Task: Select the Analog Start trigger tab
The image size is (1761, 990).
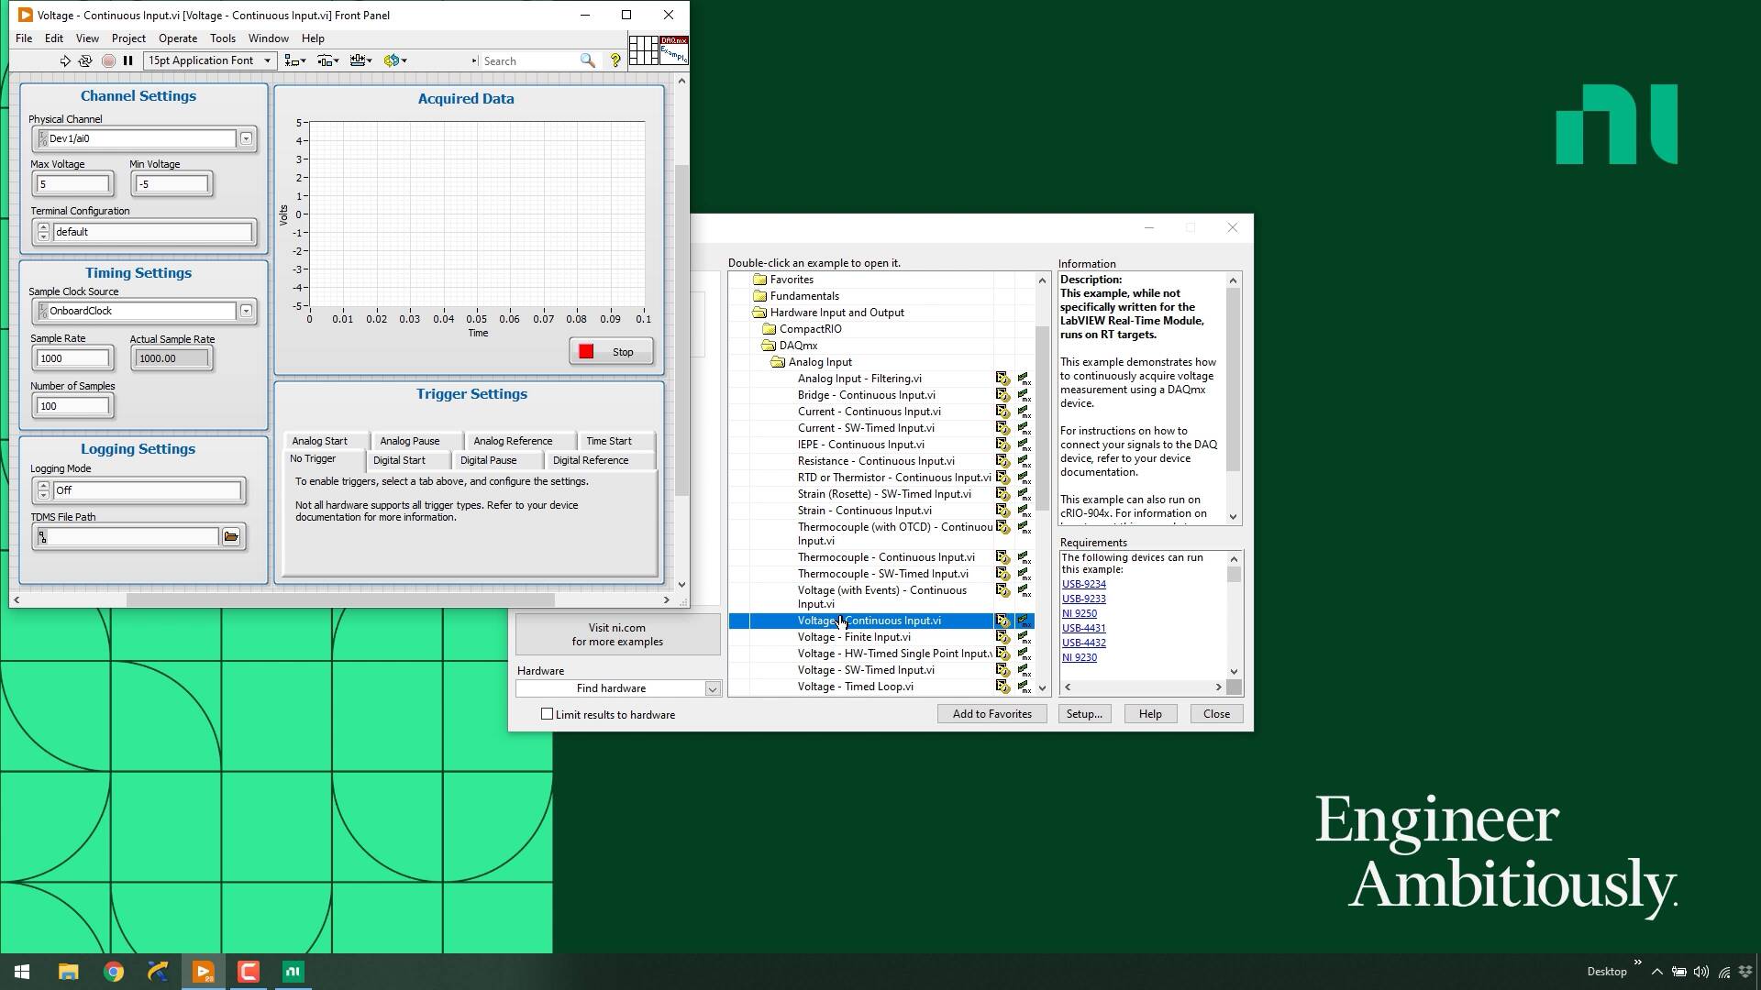Action: [322, 441]
